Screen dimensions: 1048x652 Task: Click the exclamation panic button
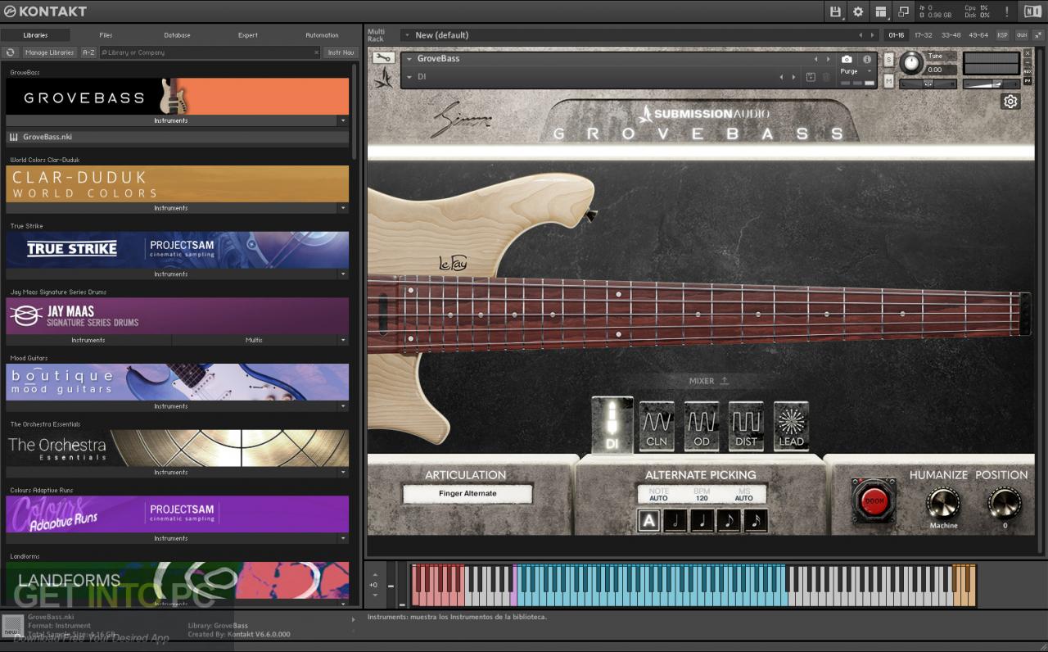1006,11
